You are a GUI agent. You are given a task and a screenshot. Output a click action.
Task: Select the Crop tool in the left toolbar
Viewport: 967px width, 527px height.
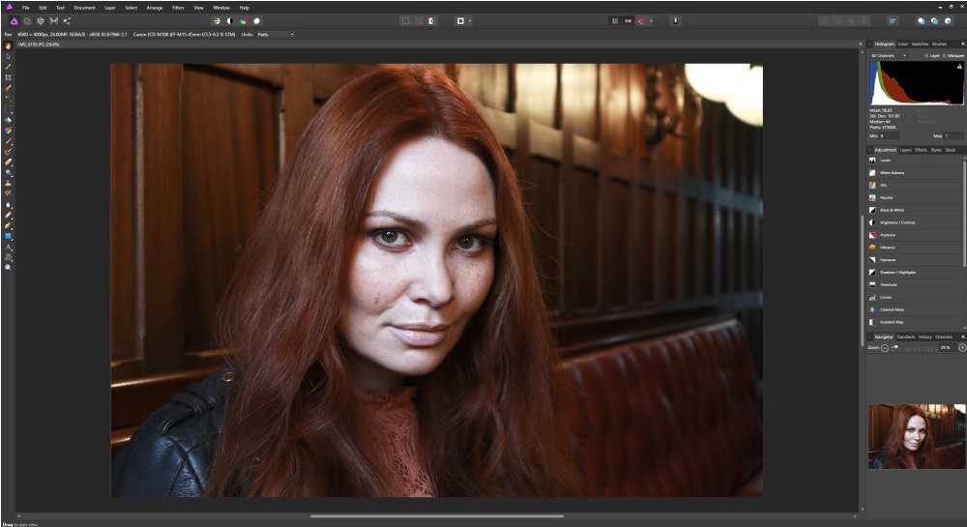pyautogui.click(x=8, y=77)
